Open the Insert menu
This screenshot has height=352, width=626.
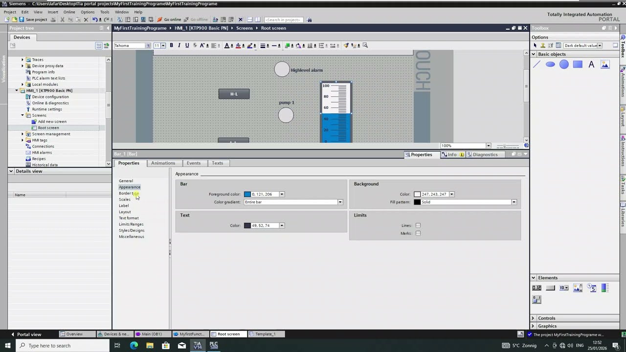pyautogui.click(x=53, y=12)
